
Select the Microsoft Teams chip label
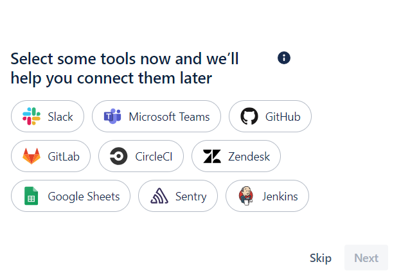(169, 117)
